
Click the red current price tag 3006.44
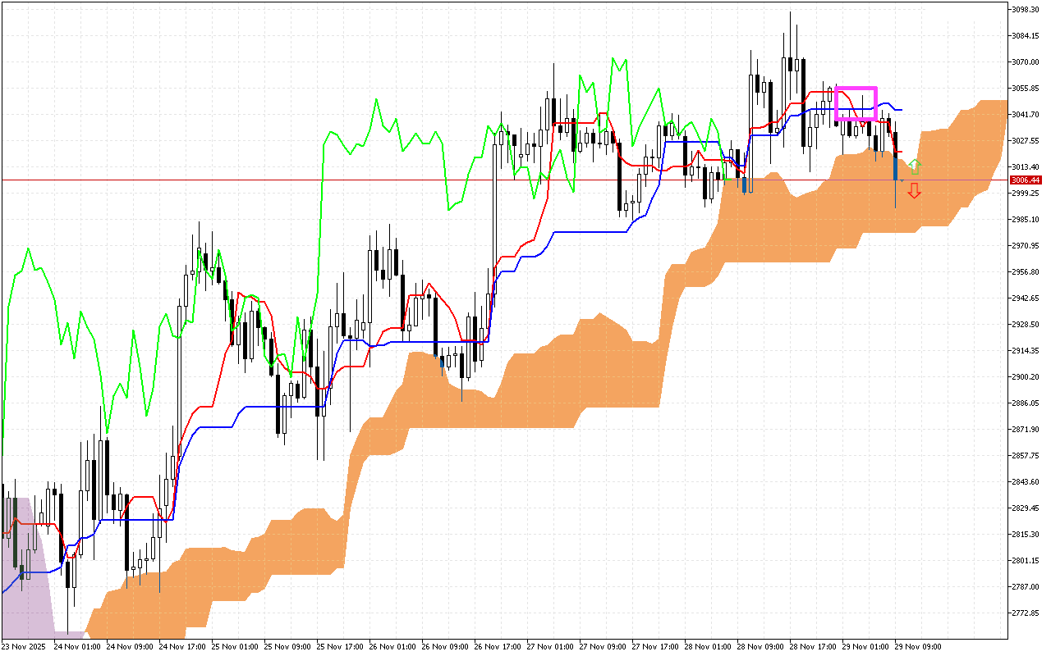[x=1025, y=180]
